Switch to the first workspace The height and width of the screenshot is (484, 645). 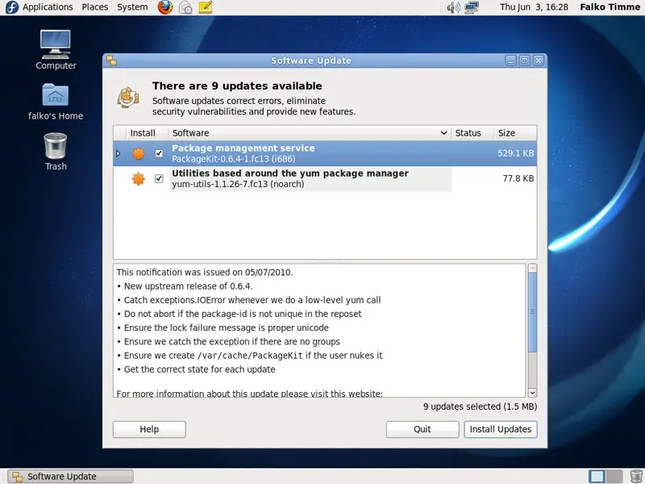(x=597, y=476)
